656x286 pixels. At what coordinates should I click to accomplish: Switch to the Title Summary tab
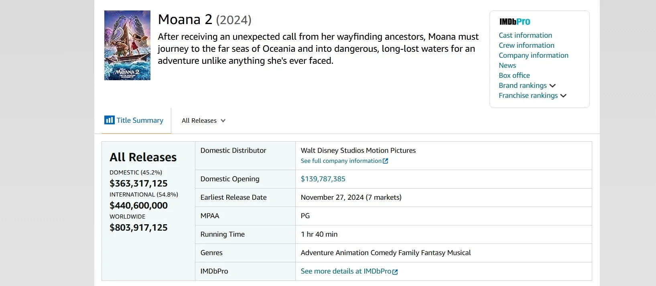coord(140,120)
